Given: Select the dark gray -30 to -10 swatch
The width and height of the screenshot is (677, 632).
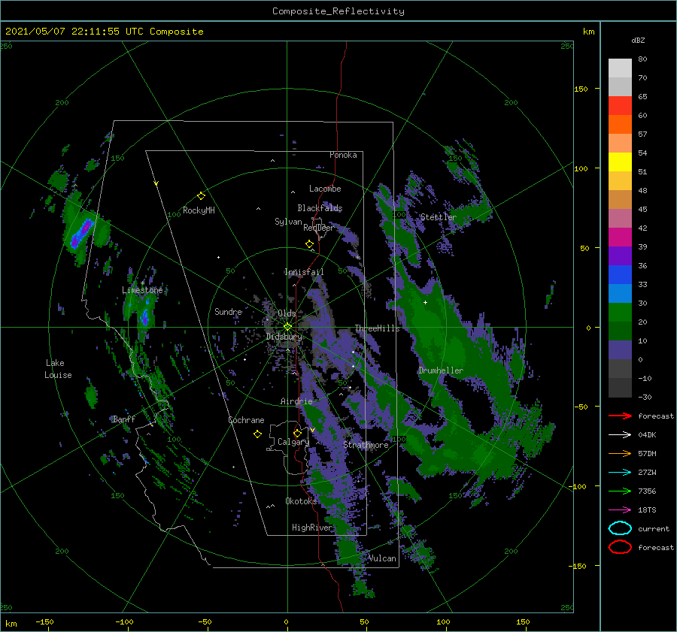Looking at the screenshot, I should click(x=620, y=388).
